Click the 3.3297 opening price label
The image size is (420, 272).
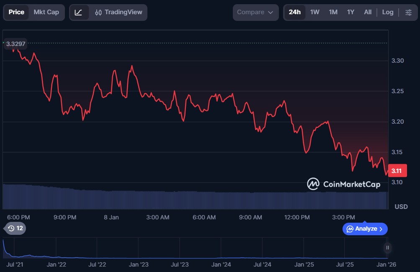[x=15, y=43]
